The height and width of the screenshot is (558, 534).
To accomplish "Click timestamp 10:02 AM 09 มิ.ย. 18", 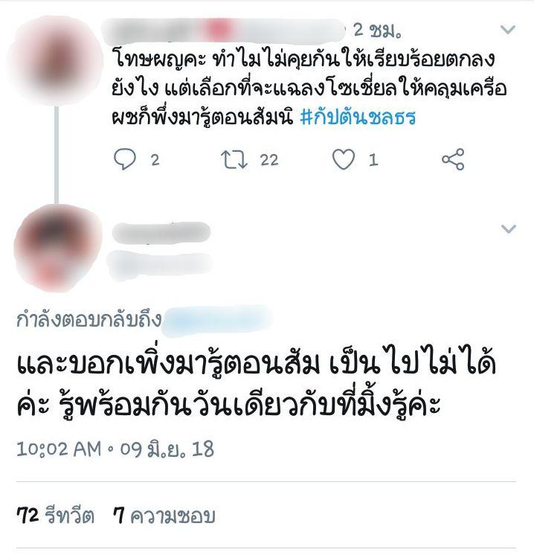I will tap(115, 449).
